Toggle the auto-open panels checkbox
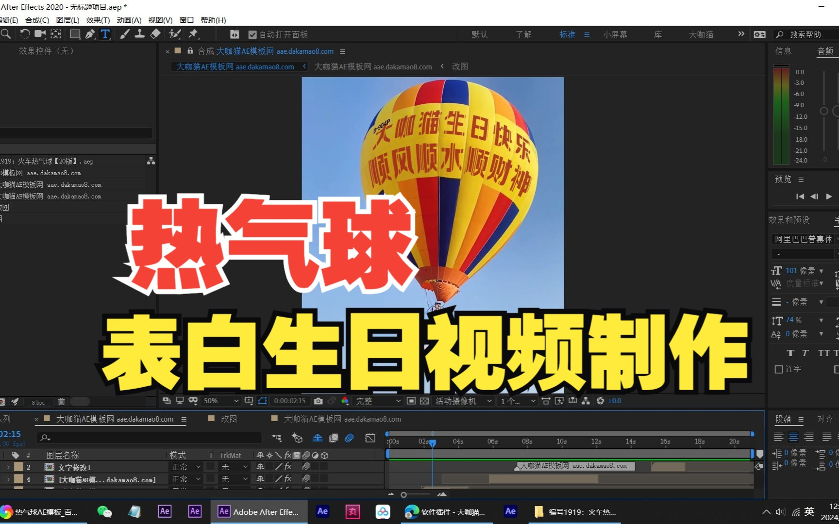 coord(252,34)
